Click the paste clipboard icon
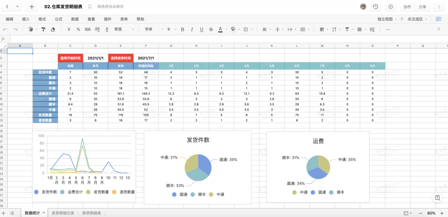The height and width of the screenshot is (217, 448). 31,29
